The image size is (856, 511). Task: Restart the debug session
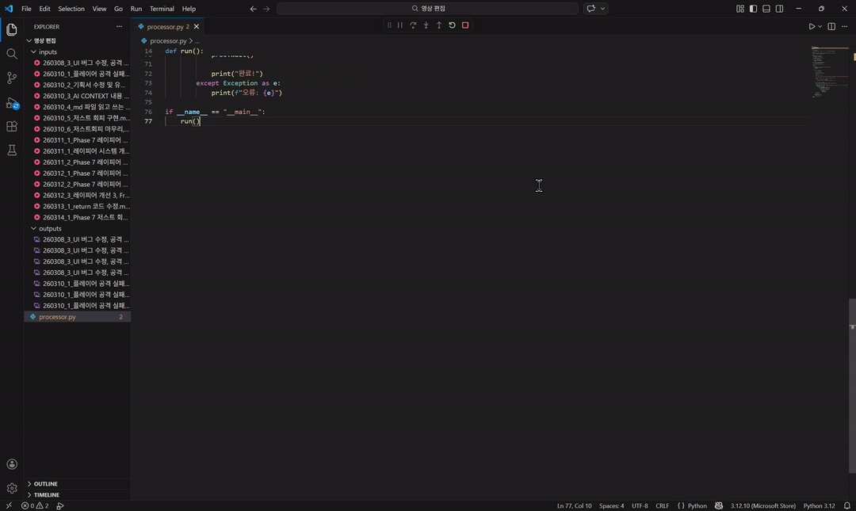click(452, 25)
